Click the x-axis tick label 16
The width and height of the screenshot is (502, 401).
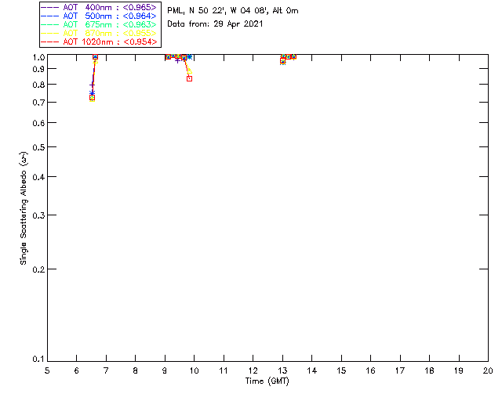[x=371, y=370]
